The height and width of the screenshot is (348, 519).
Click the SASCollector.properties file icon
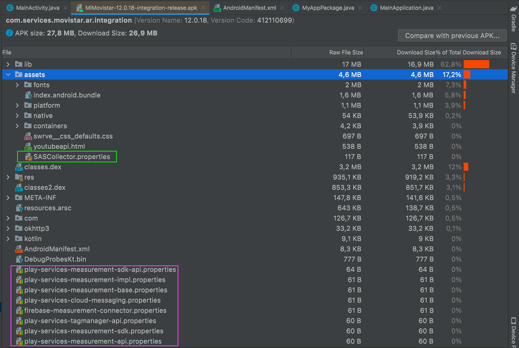pyautogui.click(x=28, y=157)
